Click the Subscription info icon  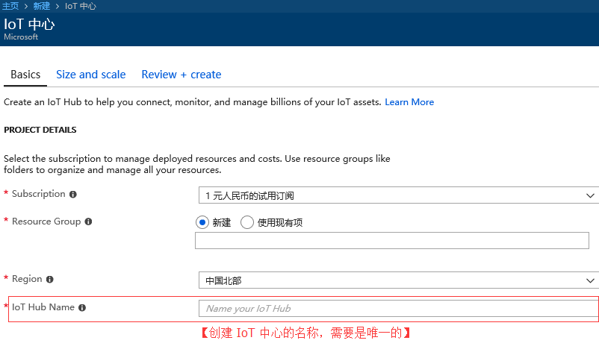click(x=73, y=195)
